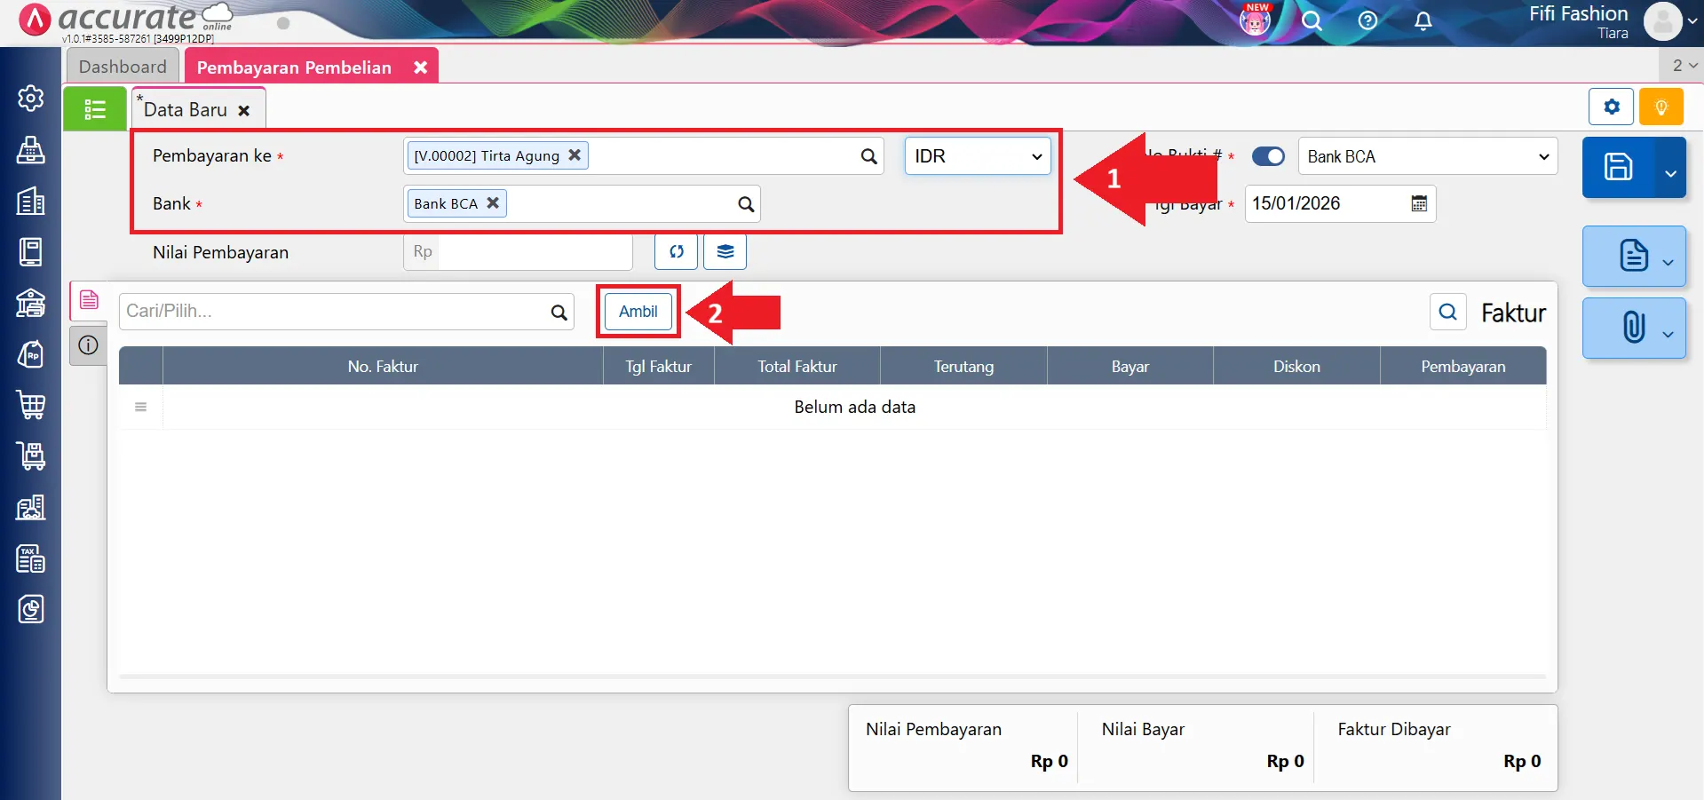
Task: Click the Ambil button
Action: [638, 312]
